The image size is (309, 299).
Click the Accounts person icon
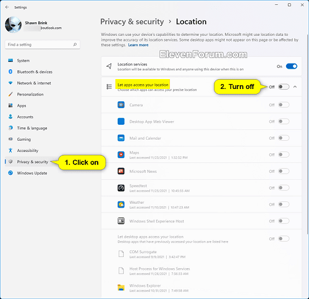coord(11,117)
